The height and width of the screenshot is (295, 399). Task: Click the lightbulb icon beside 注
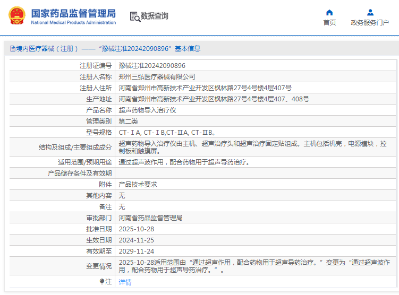click(102, 282)
